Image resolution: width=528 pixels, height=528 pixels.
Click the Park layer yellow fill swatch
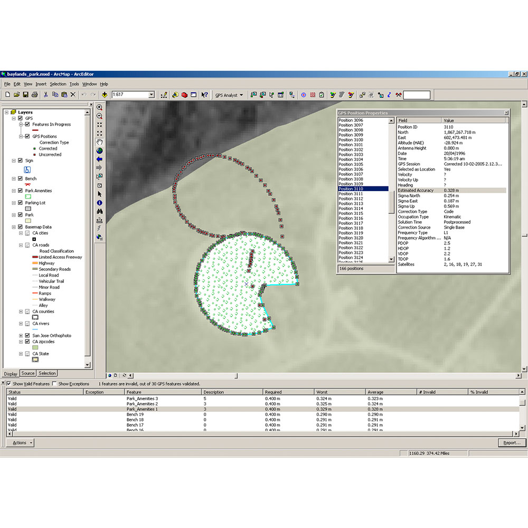29,221
